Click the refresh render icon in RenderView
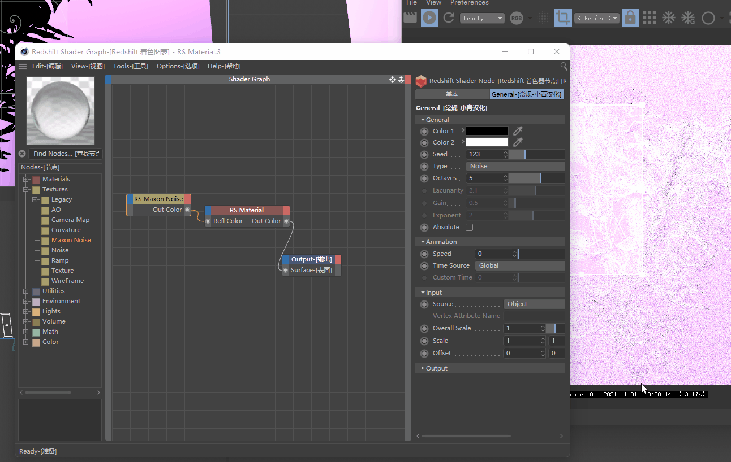This screenshot has height=462, width=731. click(x=449, y=18)
